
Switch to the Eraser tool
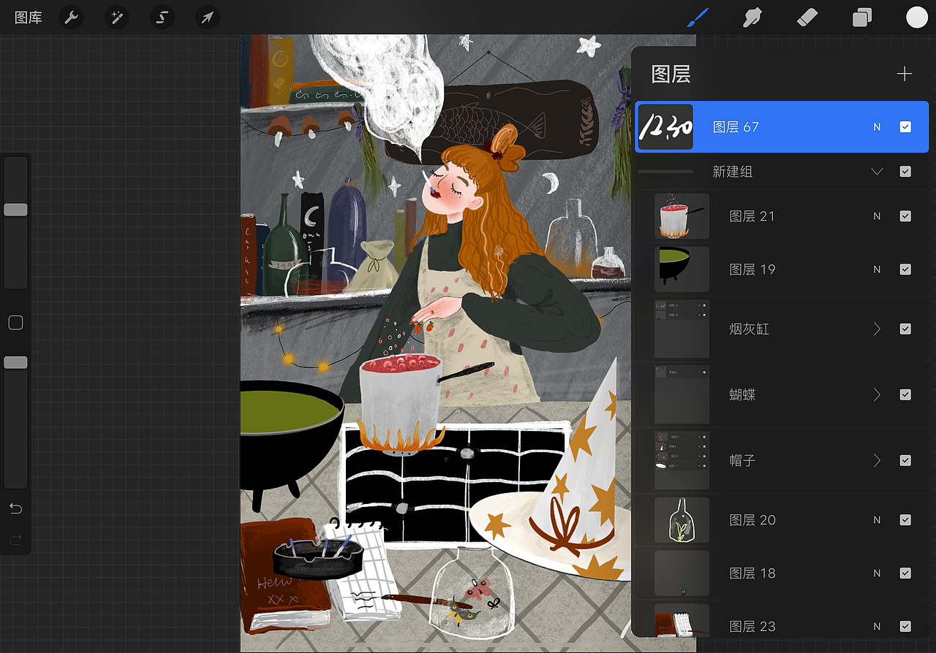click(807, 17)
